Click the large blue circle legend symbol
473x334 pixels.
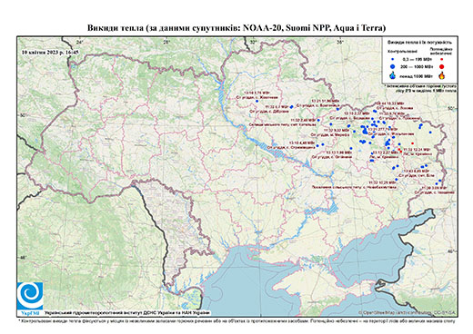click(x=393, y=66)
